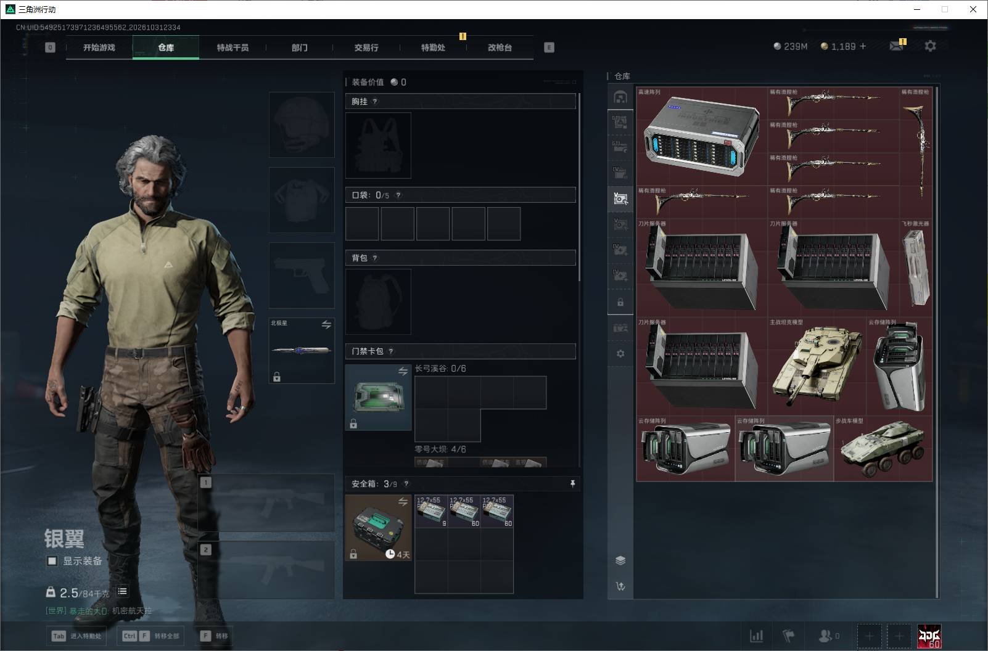Click the flag icon in bottom bar
988x651 pixels.
(x=789, y=636)
